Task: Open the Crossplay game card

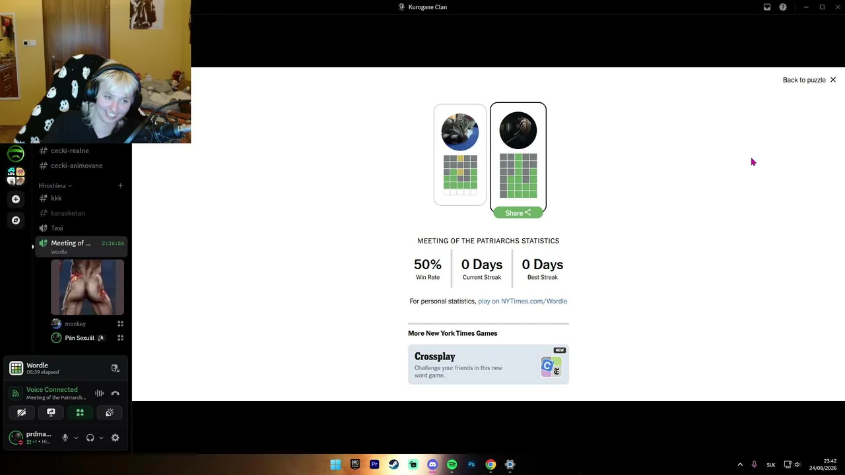Action: pyautogui.click(x=489, y=364)
